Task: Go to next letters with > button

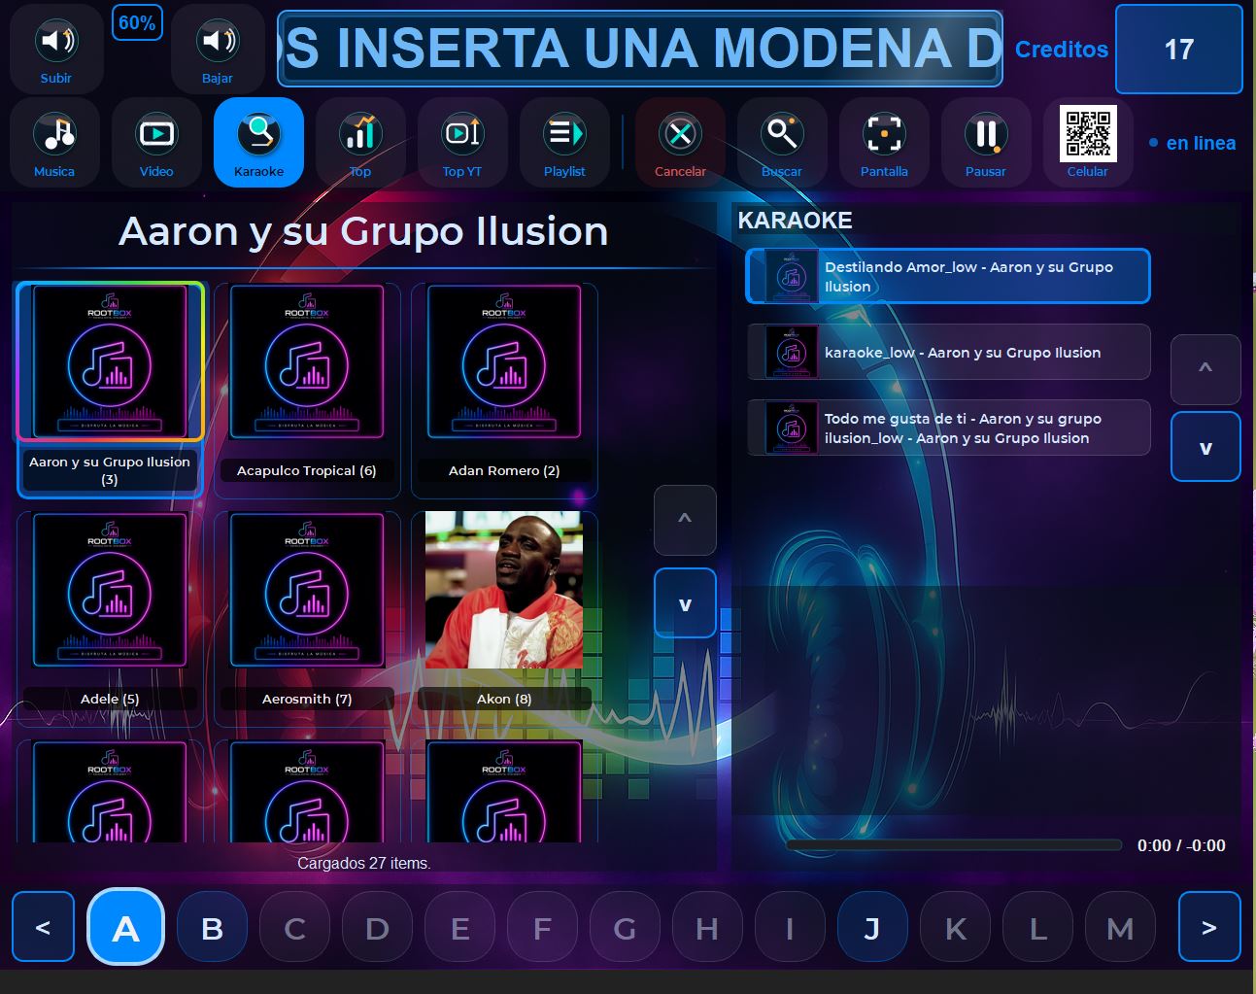Action: (1209, 928)
